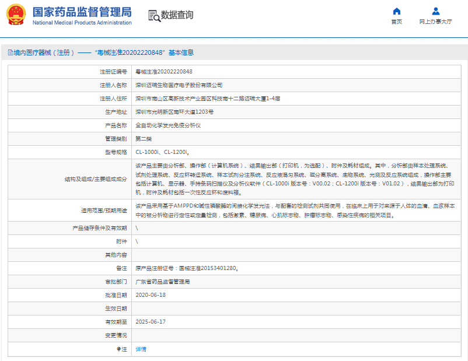The height and width of the screenshot is (361, 468).
Task: Click the 网上办事大厅 person icon
Action: coord(435,11)
